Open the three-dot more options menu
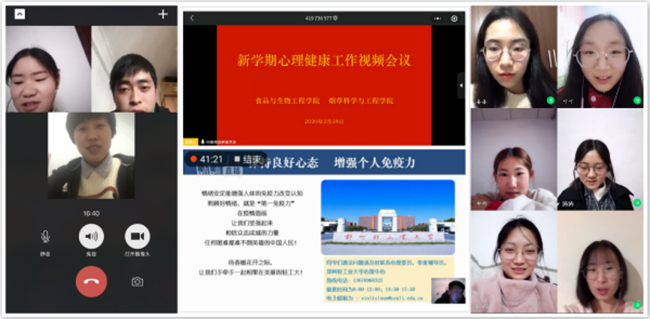Screen dimensions: 650x319 coord(437,18)
